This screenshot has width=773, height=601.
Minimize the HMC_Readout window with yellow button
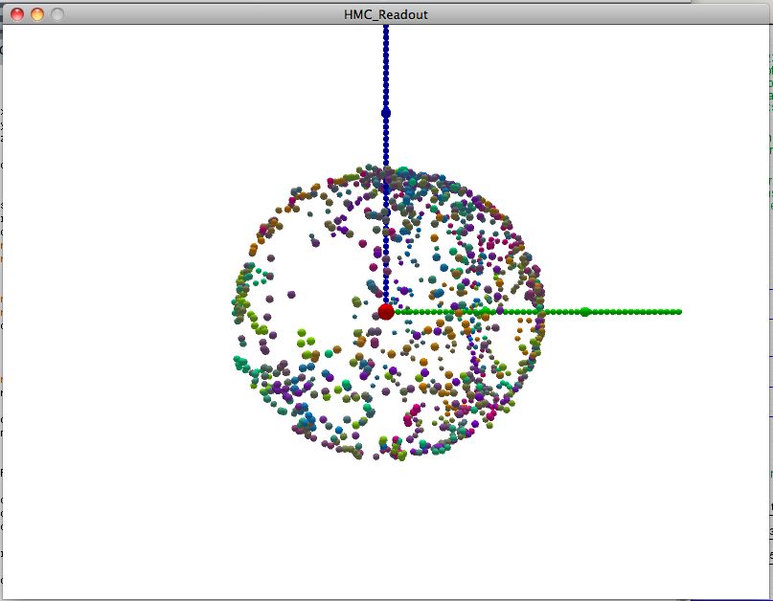click(37, 14)
